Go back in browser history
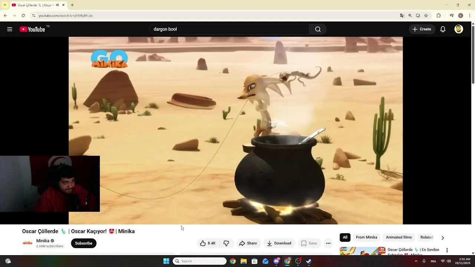 click(x=5, y=16)
